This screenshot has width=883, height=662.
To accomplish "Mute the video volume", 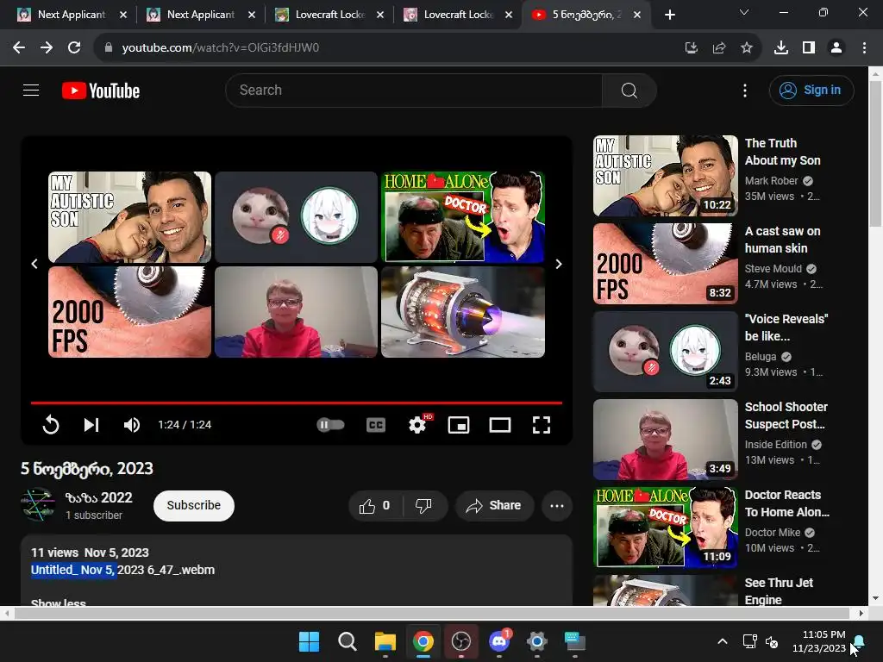I will [132, 424].
